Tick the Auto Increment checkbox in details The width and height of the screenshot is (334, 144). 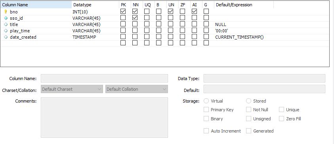point(206,131)
